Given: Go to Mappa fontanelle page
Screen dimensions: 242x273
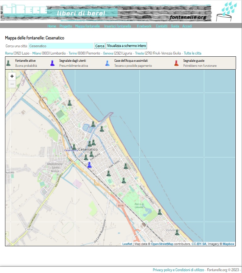Looking at the screenshot, I should 87,26.
